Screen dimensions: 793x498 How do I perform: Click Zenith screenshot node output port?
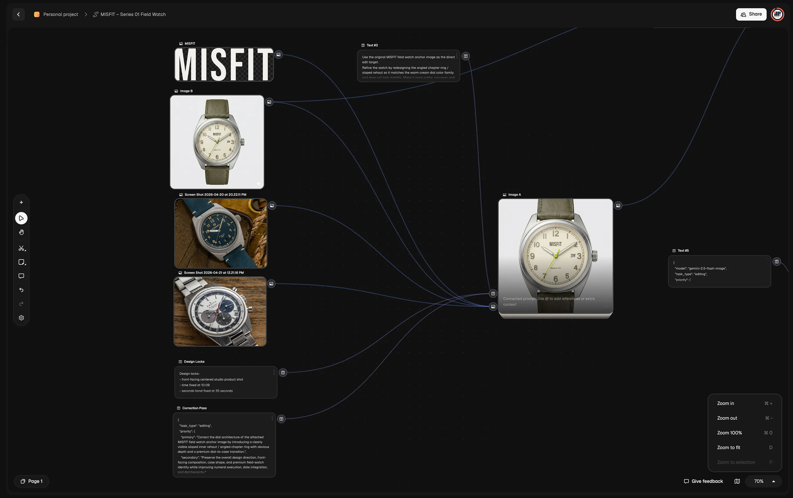click(x=271, y=284)
